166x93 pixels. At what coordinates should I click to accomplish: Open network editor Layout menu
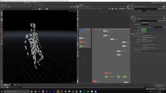pos(95,9)
